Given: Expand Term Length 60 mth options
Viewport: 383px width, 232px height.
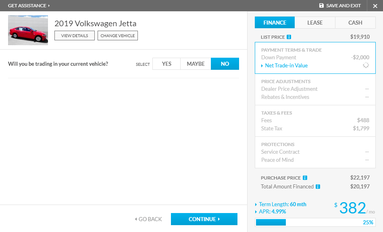Looking at the screenshot, I should coord(281,204).
